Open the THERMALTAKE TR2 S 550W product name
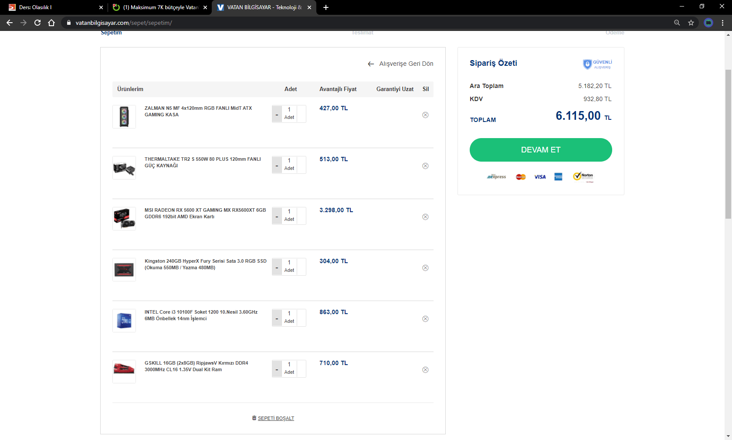732x440 pixels. tap(203, 162)
